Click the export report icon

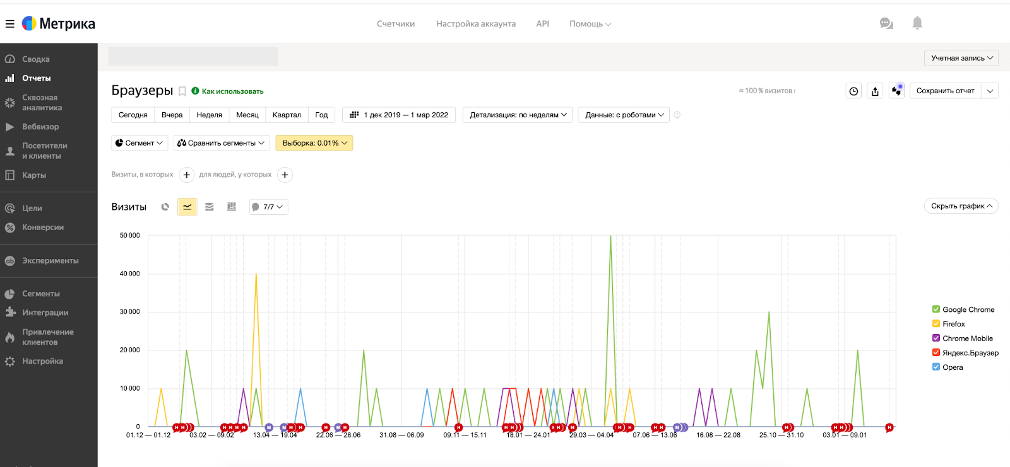(x=875, y=91)
